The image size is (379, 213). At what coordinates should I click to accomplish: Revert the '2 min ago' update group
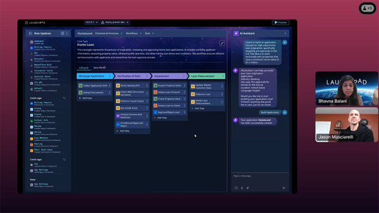pyautogui.click(x=64, y=159)
